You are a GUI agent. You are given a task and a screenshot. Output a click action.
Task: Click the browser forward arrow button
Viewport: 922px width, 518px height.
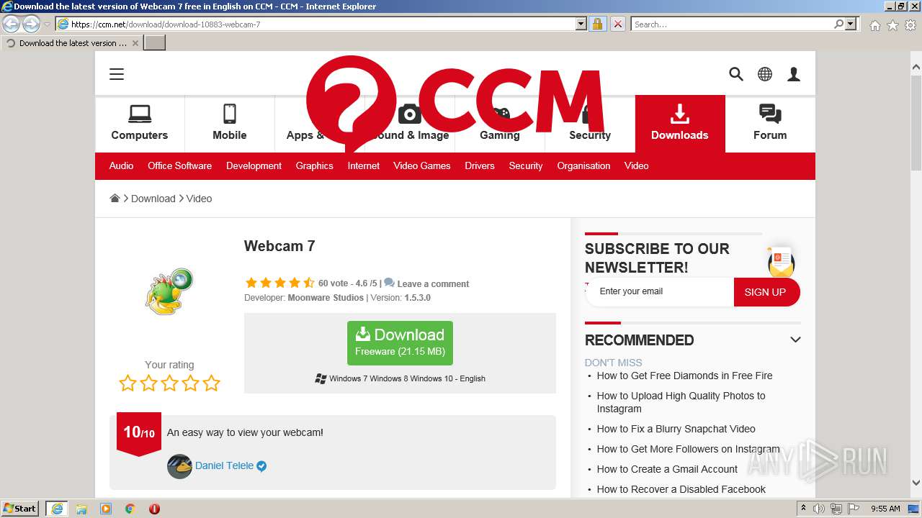tap(31, 24)
